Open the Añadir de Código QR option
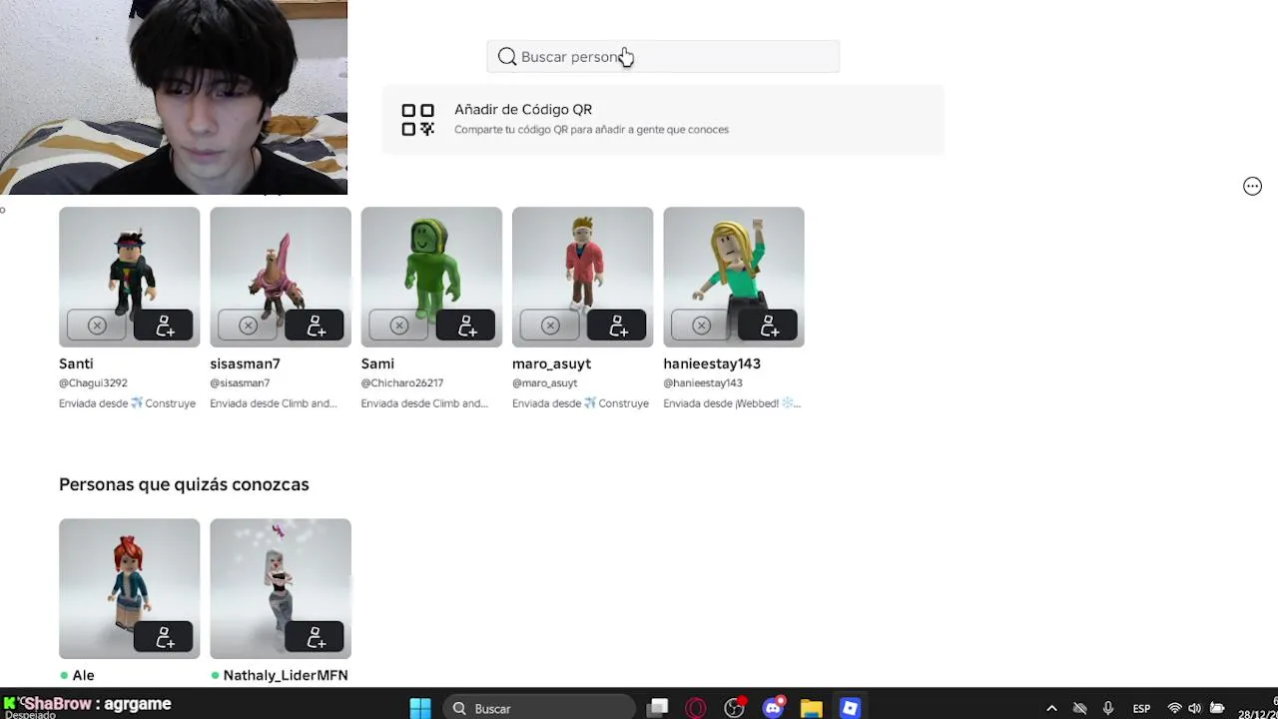The width and height of the screenshot is (1278, 719). (663, 119)
